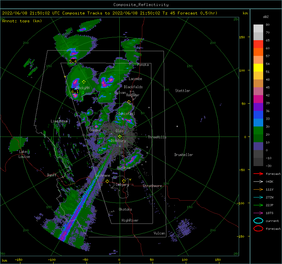Screen dimensions: 282x264
Task: Click the magenta 18TS arrow legend icon
Action: coord(258,213)
